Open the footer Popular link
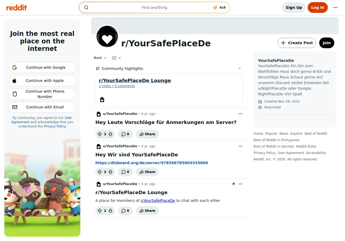The height and width of the screenshot is (241, 345). coord(271,134)
